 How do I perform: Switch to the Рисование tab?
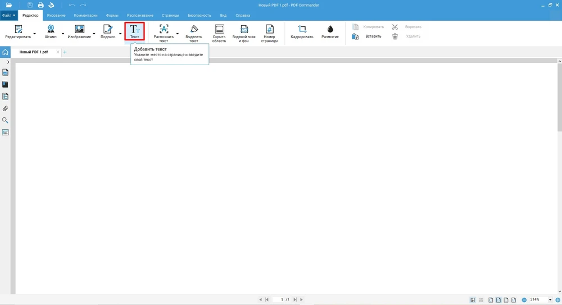tap(56, 16)
